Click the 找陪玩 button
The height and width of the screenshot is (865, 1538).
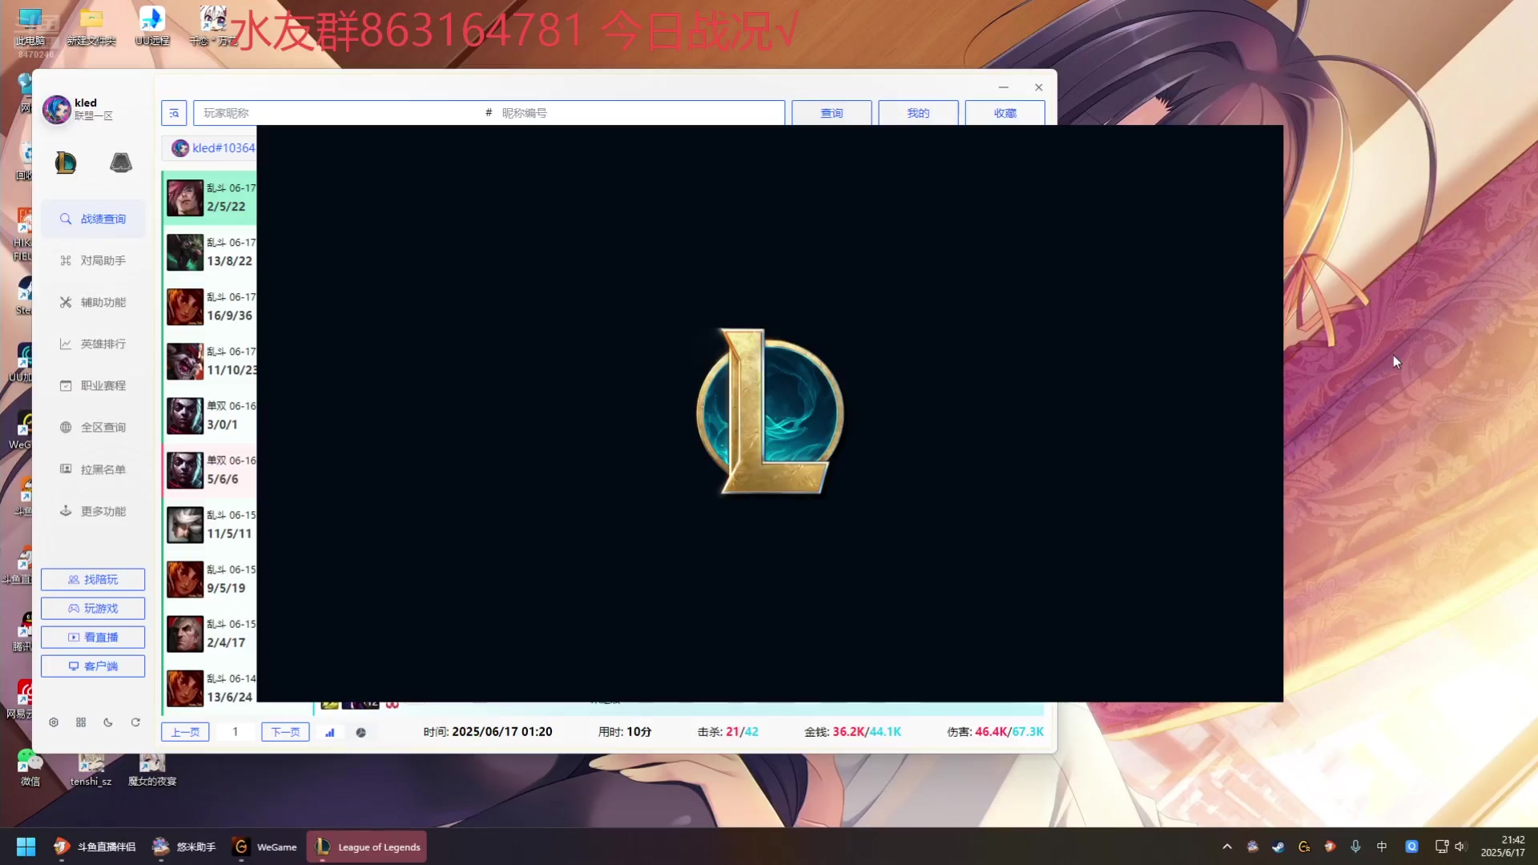pos(93,579)
